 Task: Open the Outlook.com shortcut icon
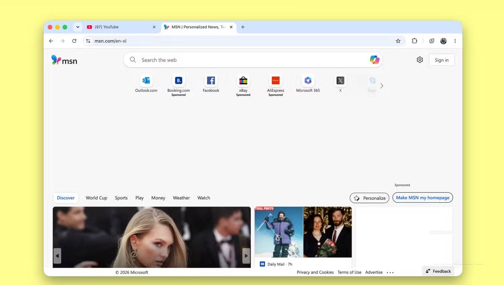146,81
